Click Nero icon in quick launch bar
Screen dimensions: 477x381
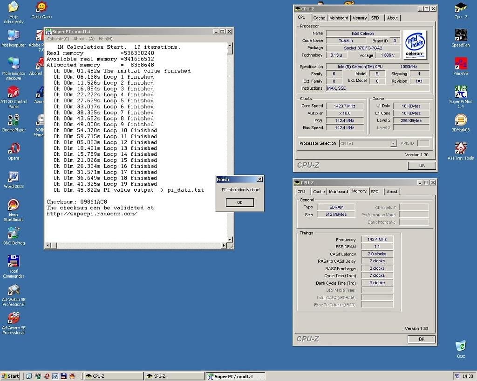[72, 376]
